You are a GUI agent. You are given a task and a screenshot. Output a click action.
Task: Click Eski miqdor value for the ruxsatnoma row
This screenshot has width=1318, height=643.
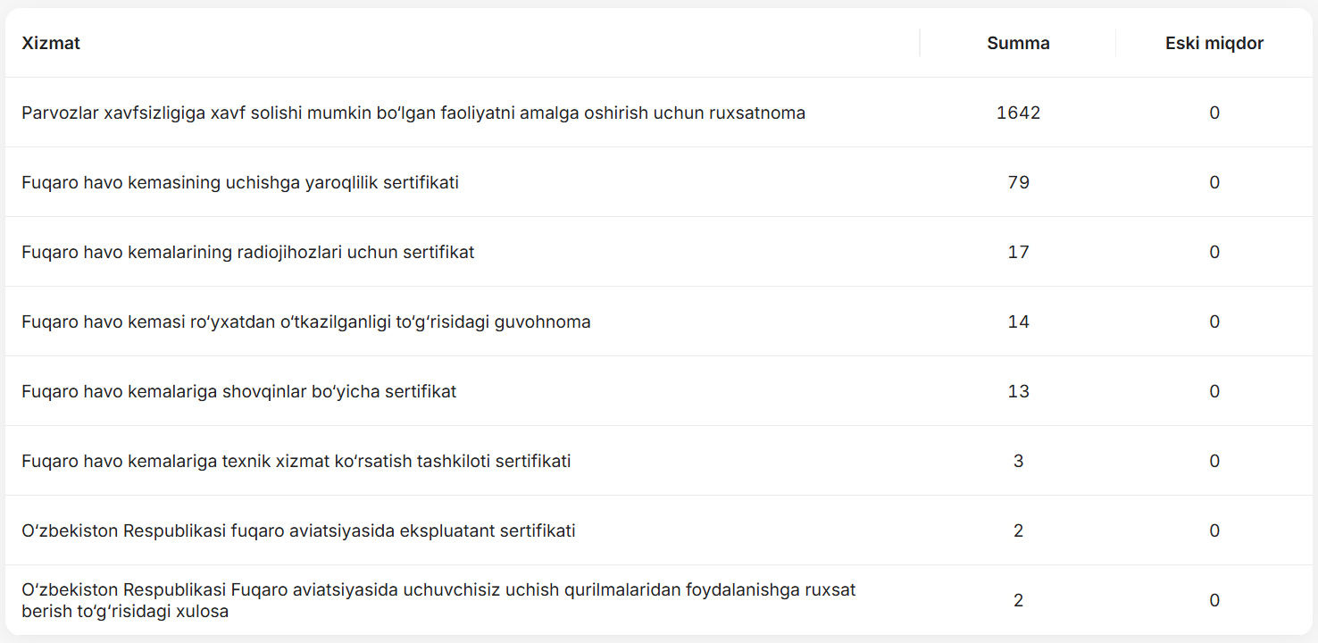1214,113
